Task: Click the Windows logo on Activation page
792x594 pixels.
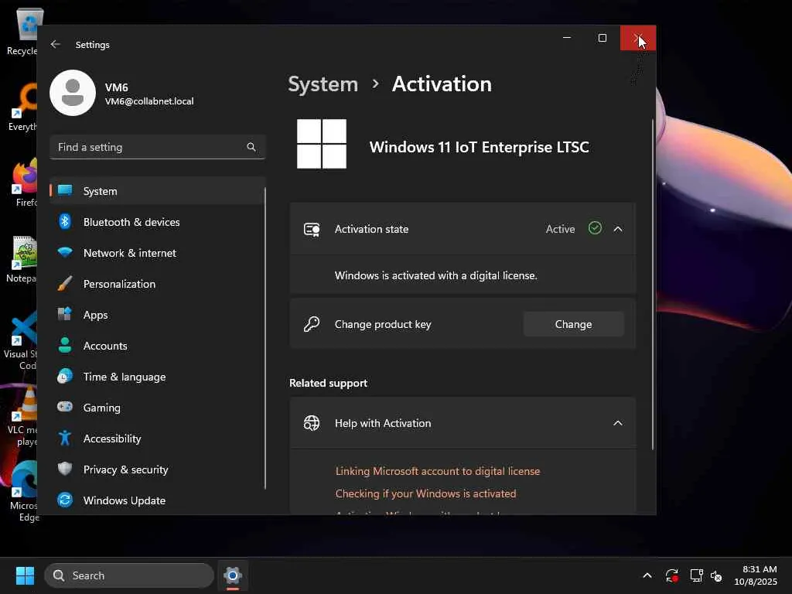Action: (322, 144)
